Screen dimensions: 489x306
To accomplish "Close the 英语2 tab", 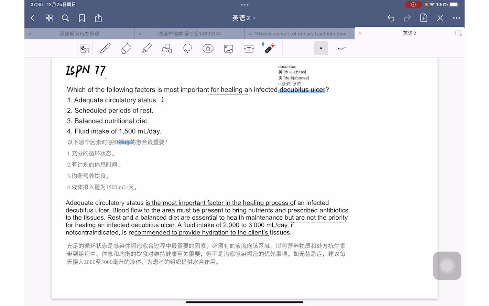I will click(x=360, y=33).
